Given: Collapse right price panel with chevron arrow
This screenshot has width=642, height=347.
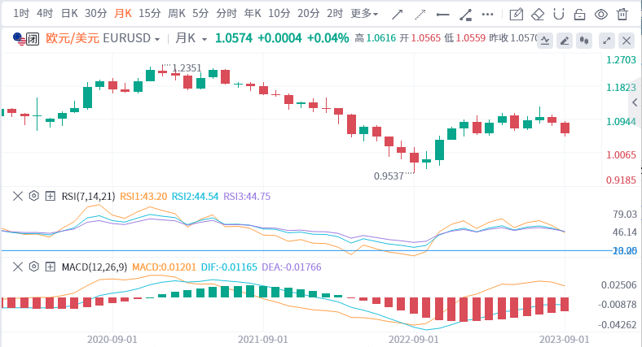Looking at the screenshot, I should click(635, 102).
